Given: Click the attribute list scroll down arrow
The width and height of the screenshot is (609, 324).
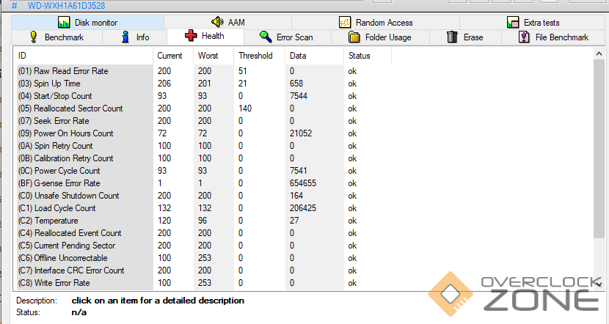Looking at the screenshot, I should pos(599,283).
